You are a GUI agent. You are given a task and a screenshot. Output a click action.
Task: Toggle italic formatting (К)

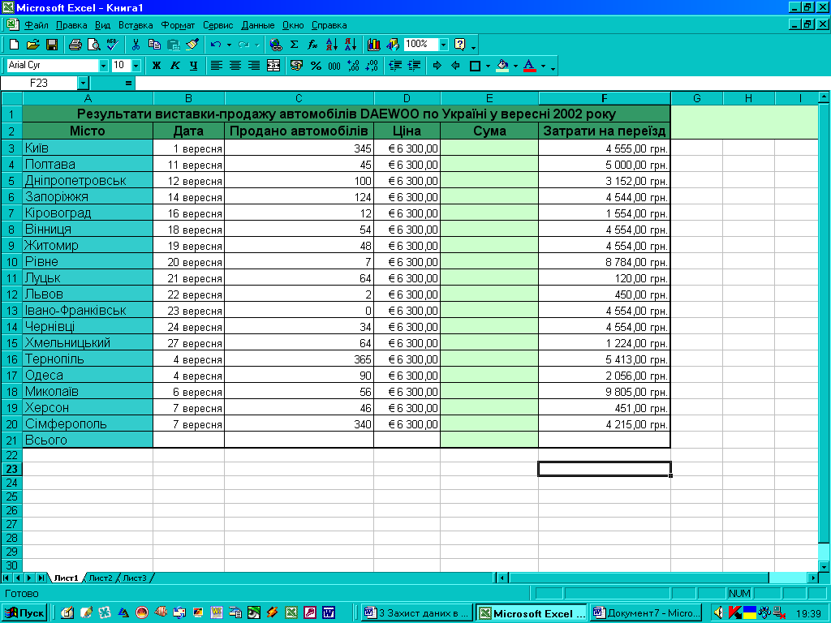coord(175,66)
